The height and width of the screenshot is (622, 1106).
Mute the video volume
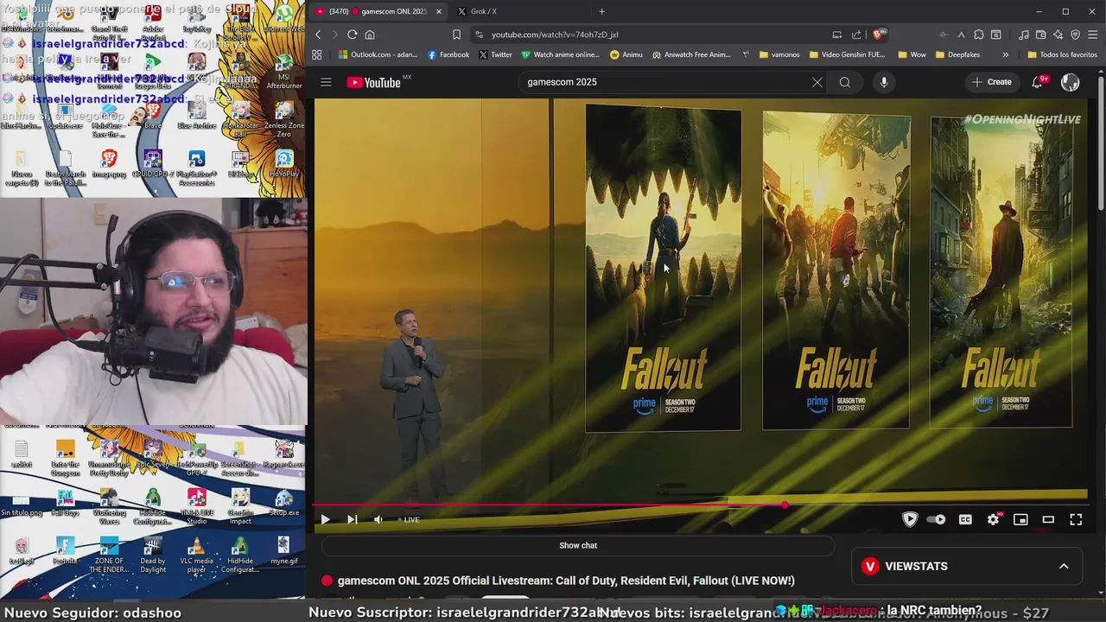[378, 519]
